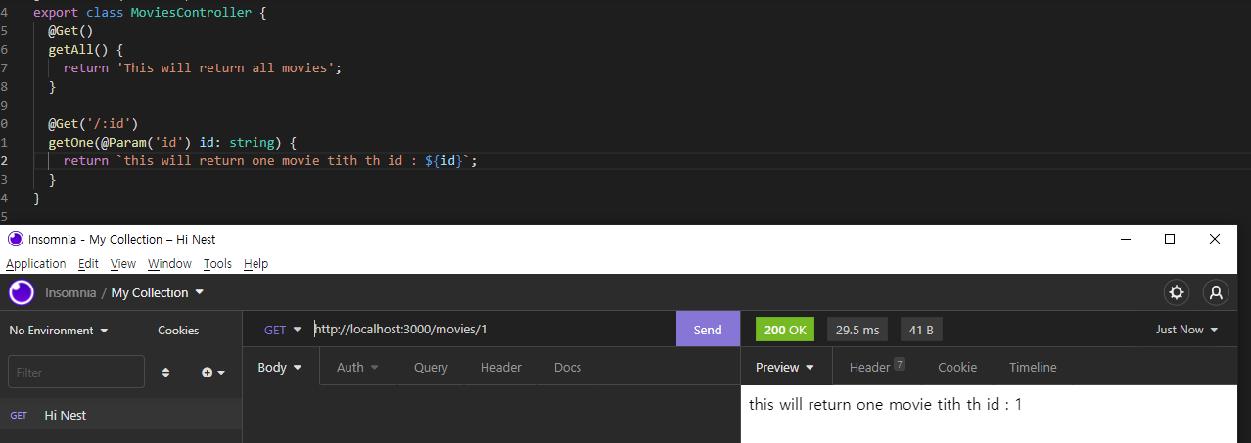
Task: Minimize the Insomnia window
Action: (x=1124, y=239)
